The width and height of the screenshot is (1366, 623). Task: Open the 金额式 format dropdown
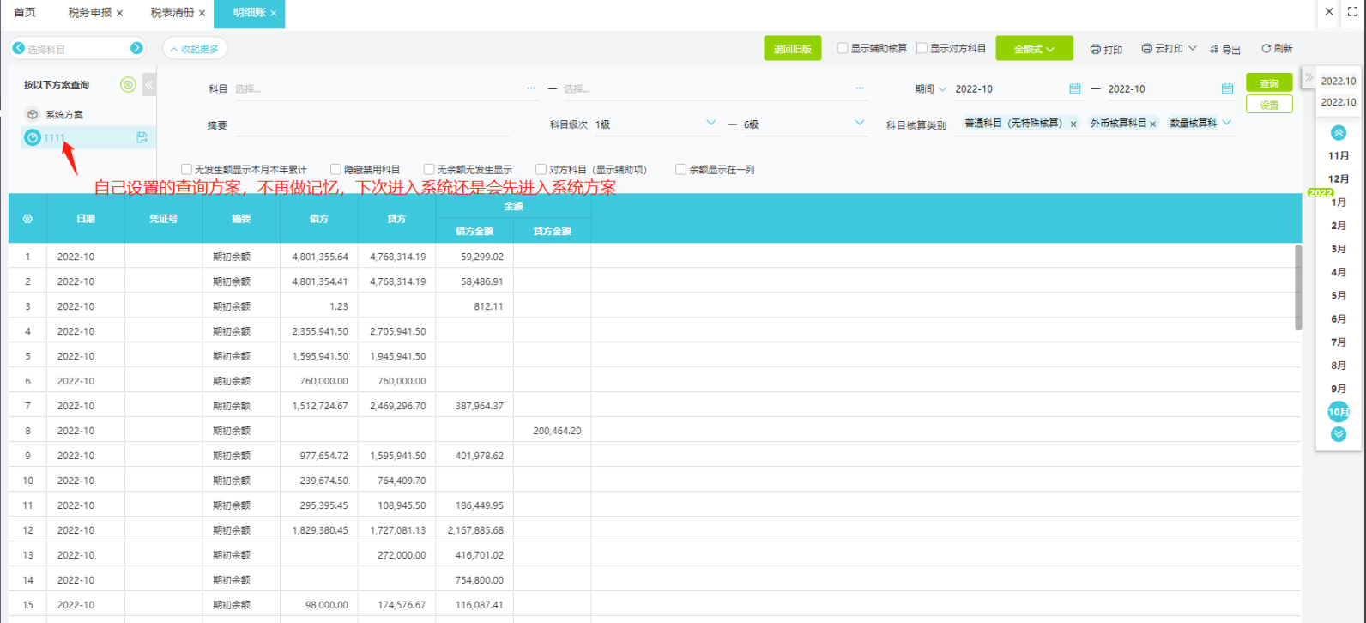pyautogui.click(x=1034, y=49)
